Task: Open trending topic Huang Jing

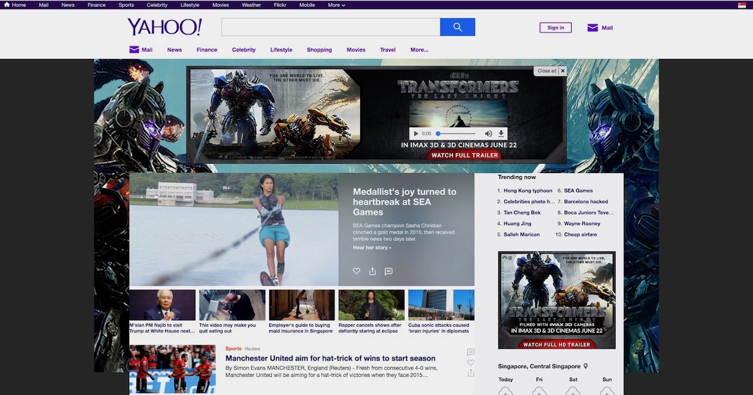Action: coord(518,224)
